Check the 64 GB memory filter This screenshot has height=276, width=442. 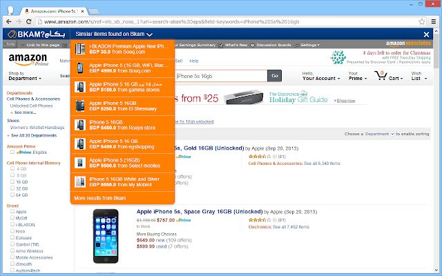12,195
